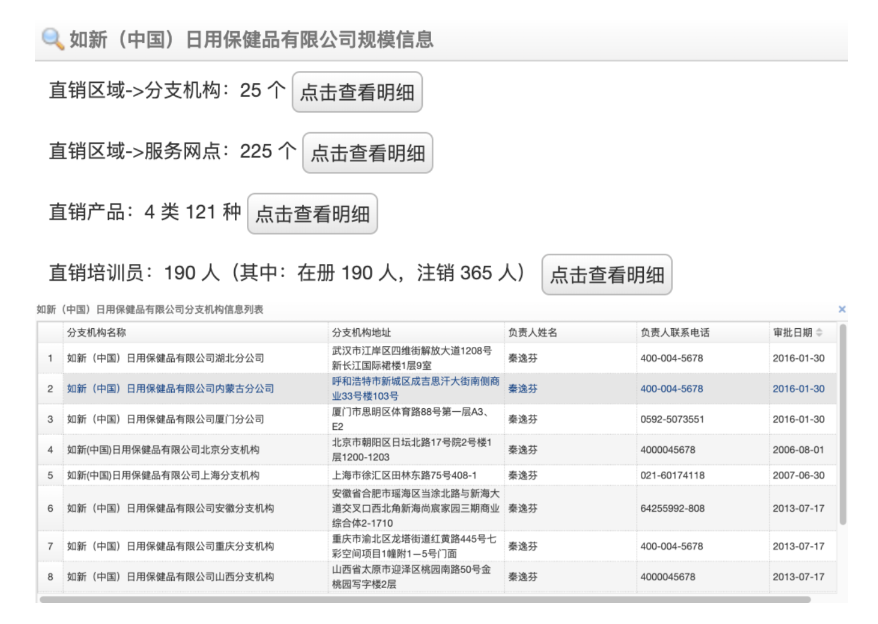
Task: View 服务网点 details with 点击查看明细 button
Action: coord(368,153)
